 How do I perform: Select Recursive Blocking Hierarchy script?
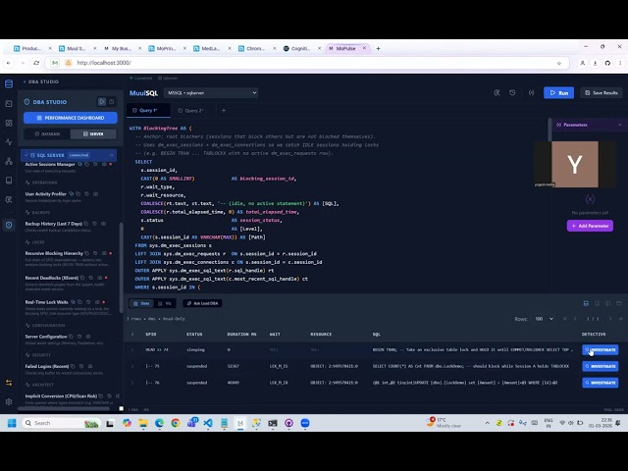[x=54, y=253]
